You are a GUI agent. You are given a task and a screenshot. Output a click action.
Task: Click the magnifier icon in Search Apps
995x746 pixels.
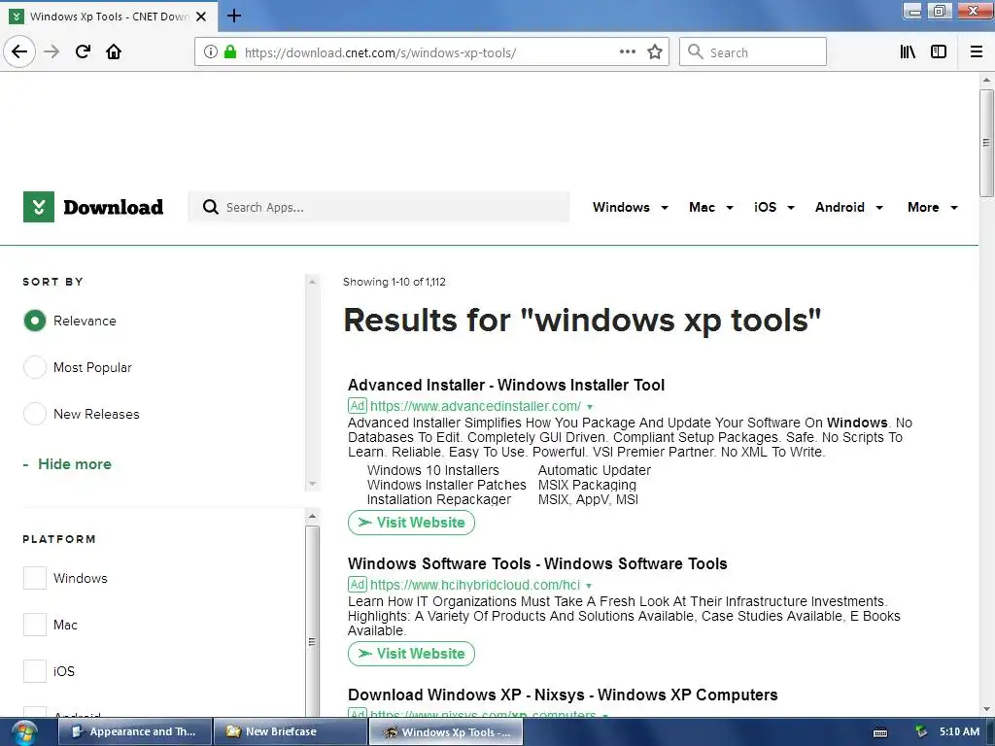210,207
